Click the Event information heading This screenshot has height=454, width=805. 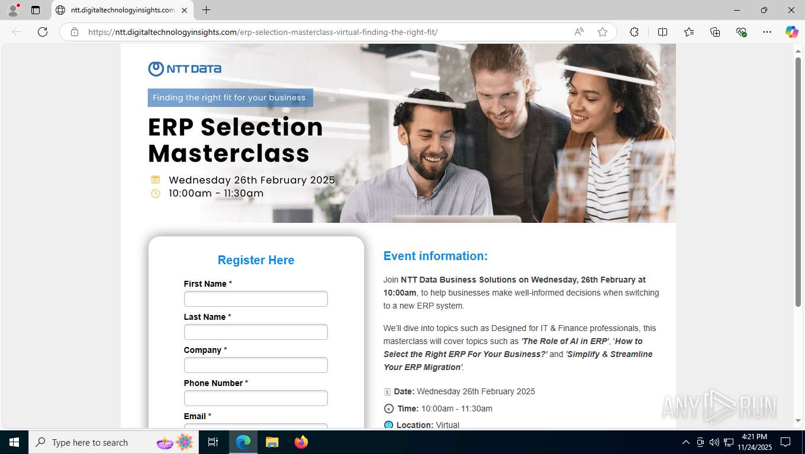[x=436, y=256]
